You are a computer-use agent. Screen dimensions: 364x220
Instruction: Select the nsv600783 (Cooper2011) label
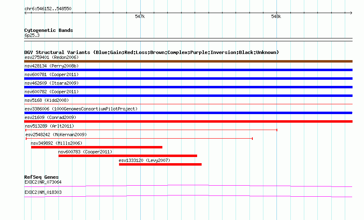(x=85, y=152)
